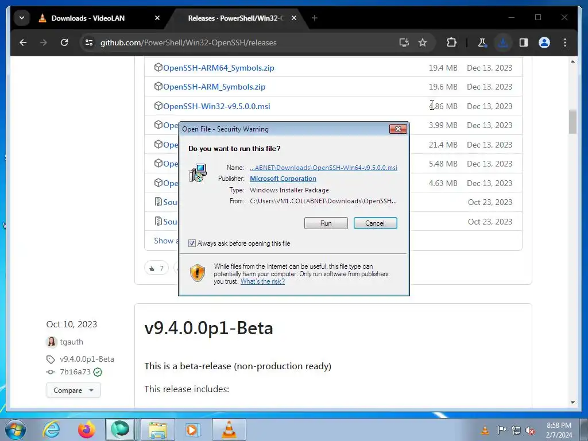Screen dimensions: 588x441
Task: Uncheck Always ask before opening this file
Action: pos(192,243)
